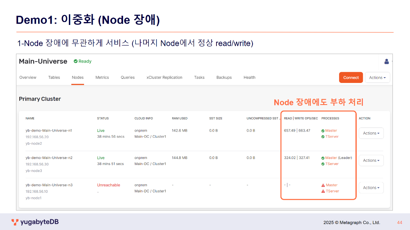Open the Metrics tab

tap(102, 78)
